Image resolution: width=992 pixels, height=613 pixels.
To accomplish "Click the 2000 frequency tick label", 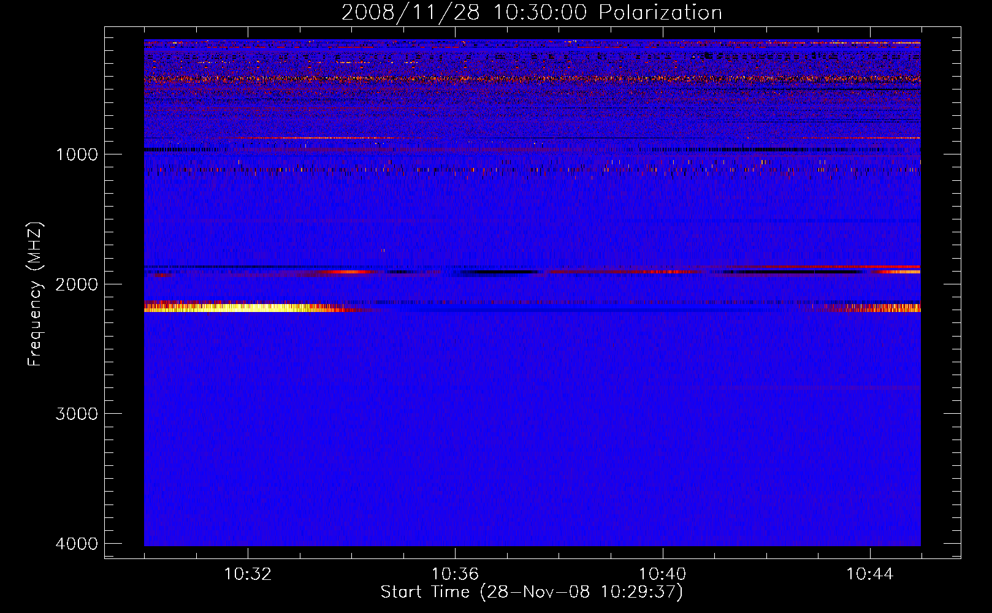I will pyautogui.click(x=77, y=284).
